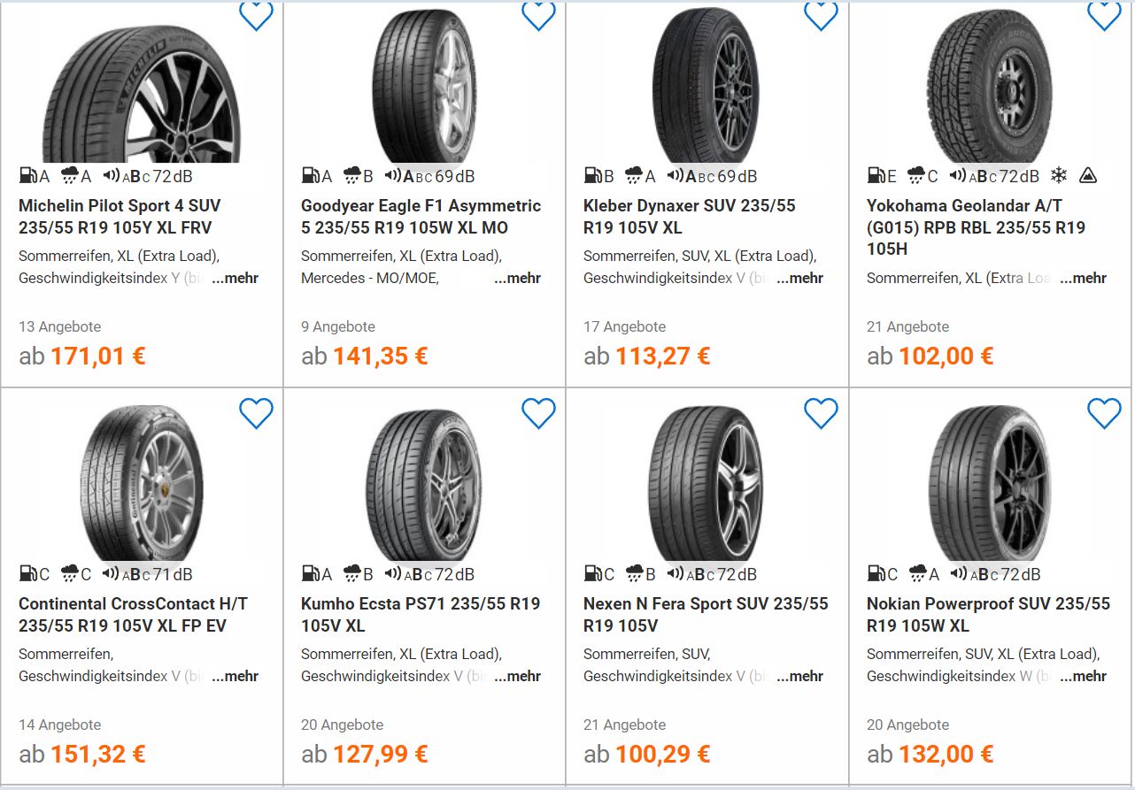Click noise level icon on Kleber Dynaxer
Viewport: 1135px width, 790px height.
(676, 176)
